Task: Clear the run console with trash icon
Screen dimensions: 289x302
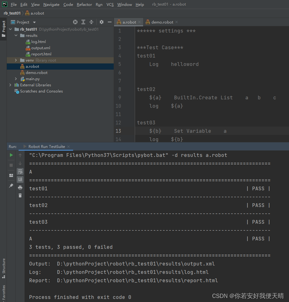Action: [x=20, y=195]
